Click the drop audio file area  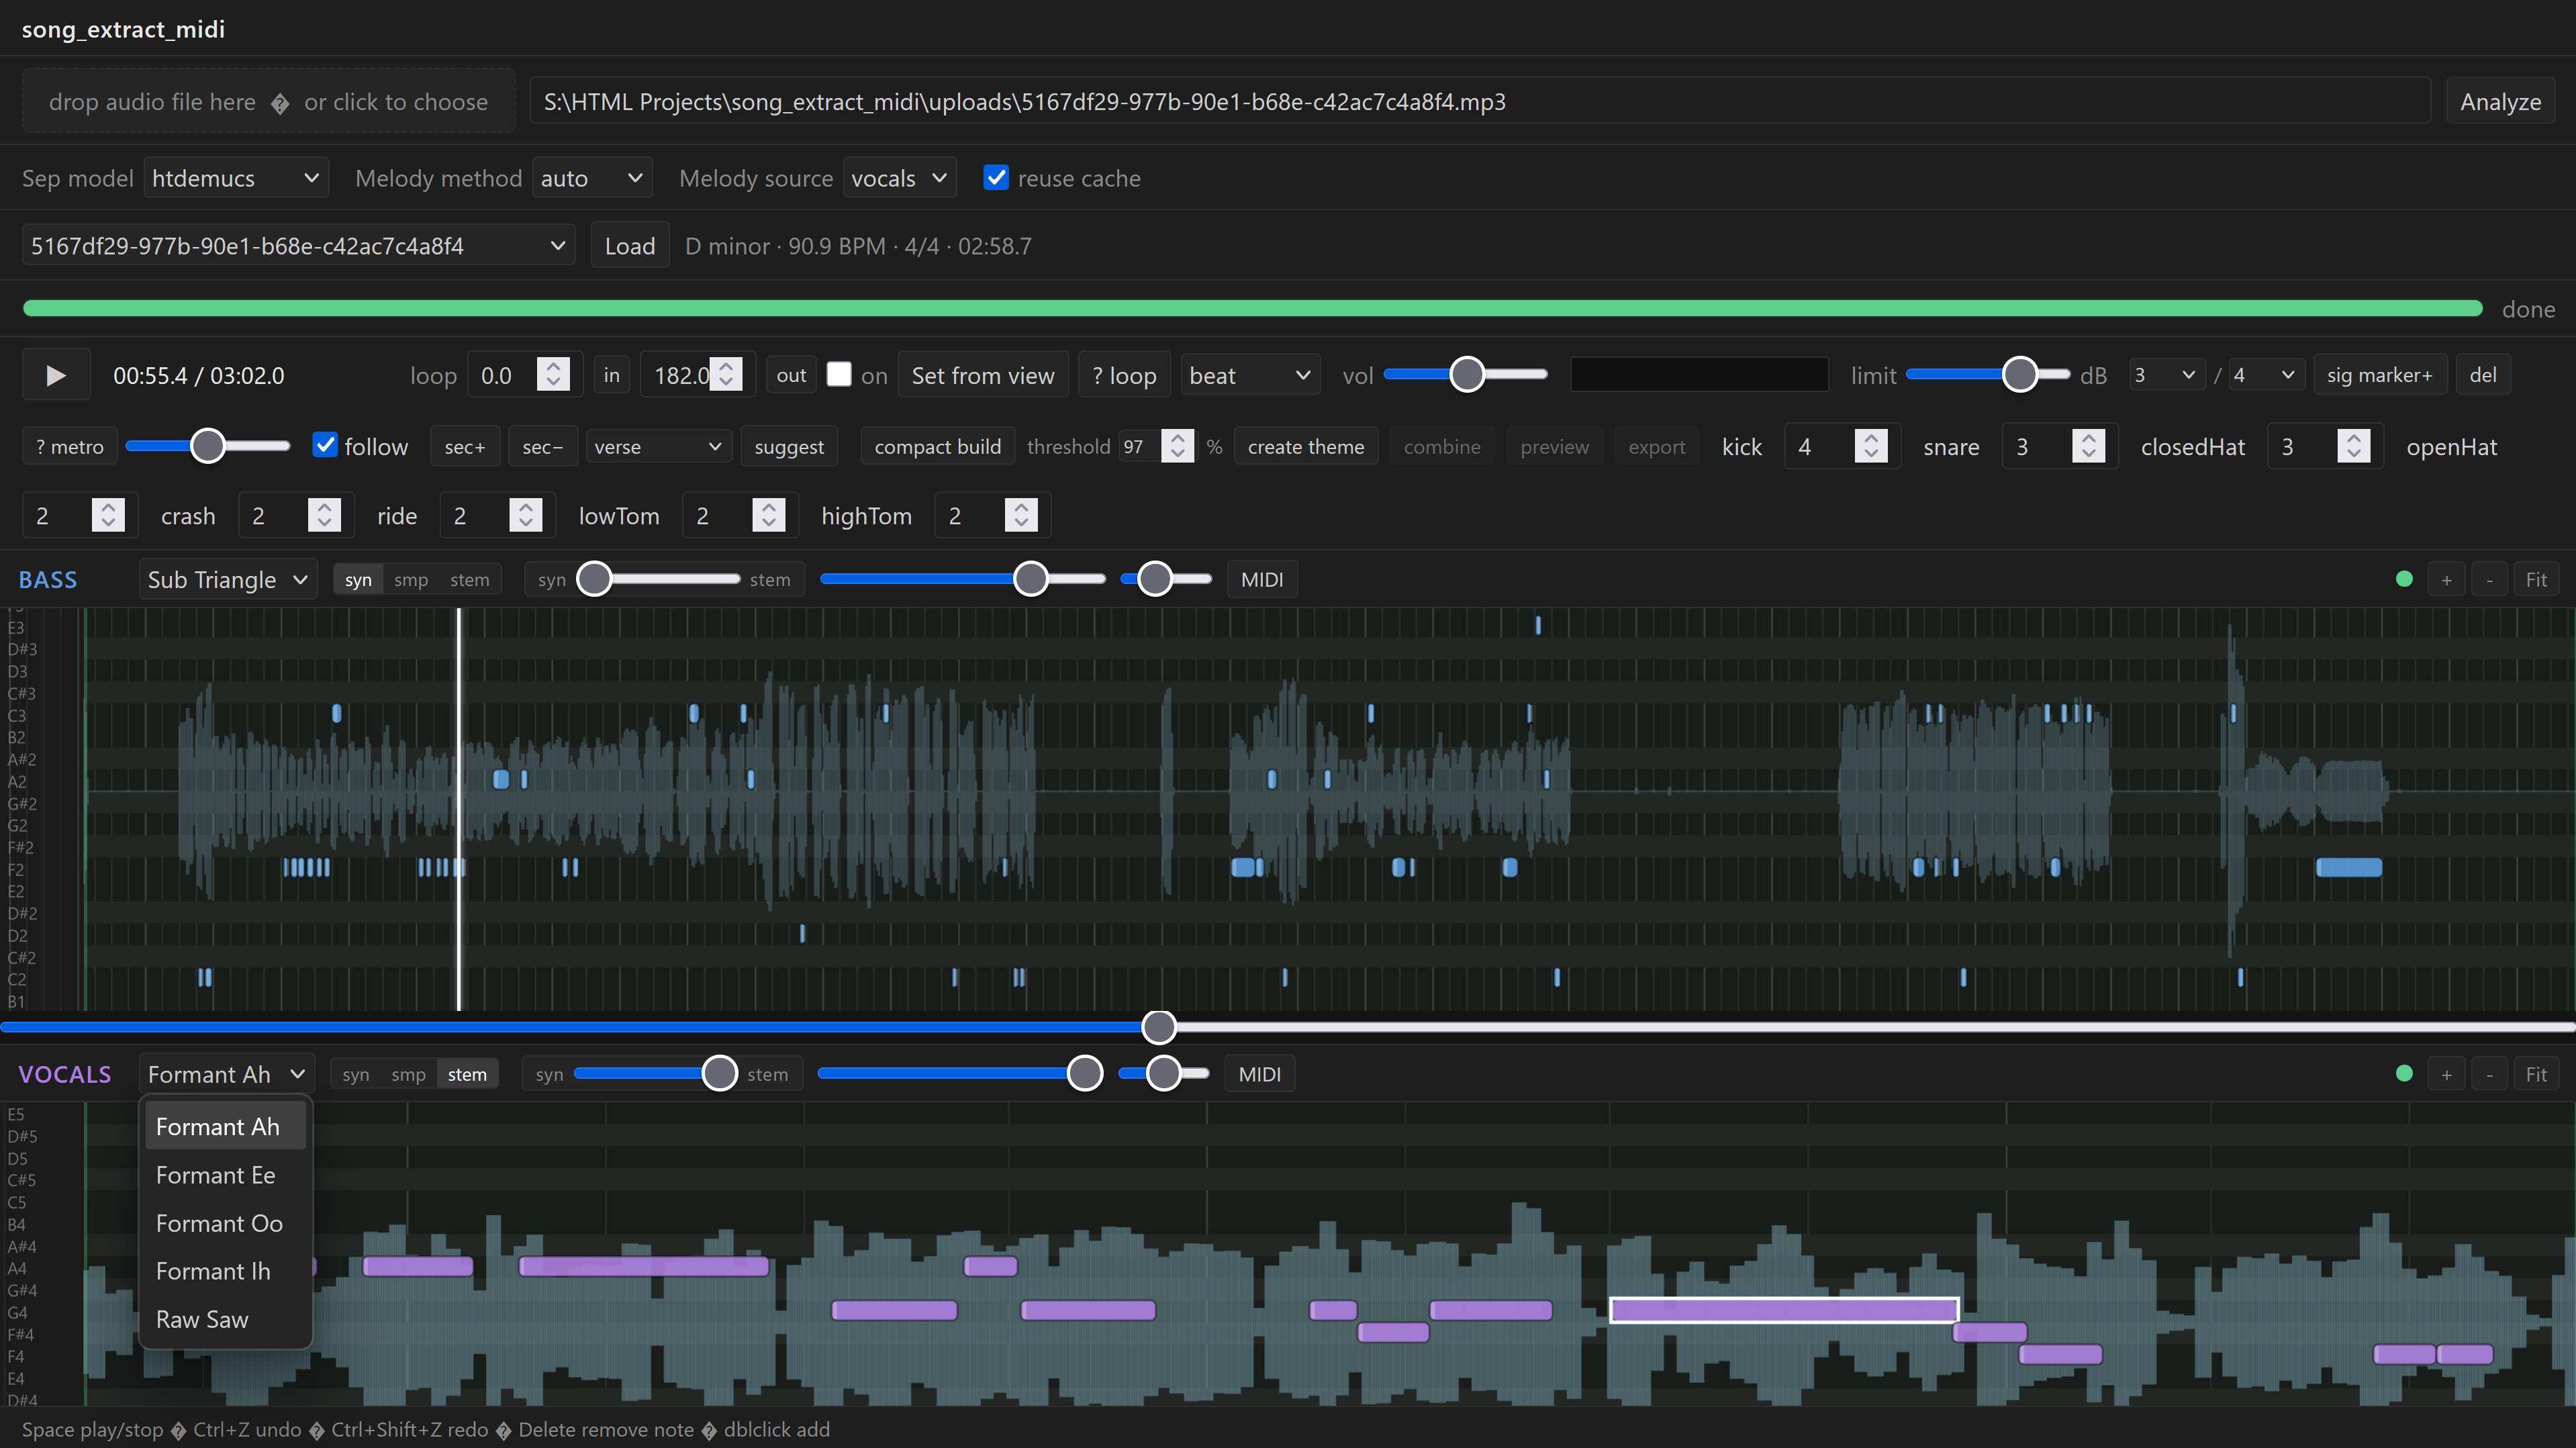click(x=268, y=102)
